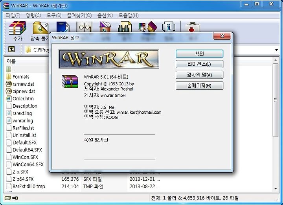Open the 즐겨찾기(O) menu

79,15
